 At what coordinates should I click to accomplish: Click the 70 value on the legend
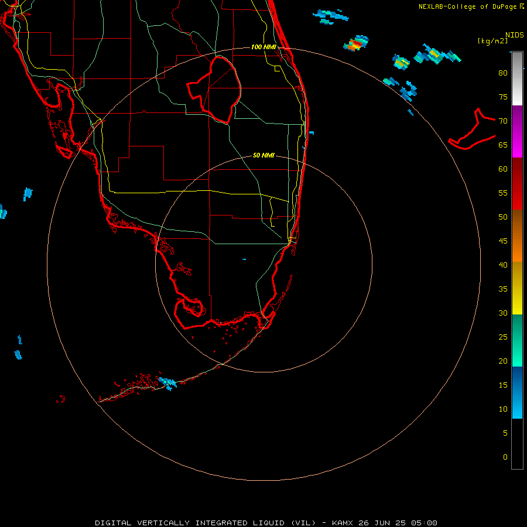[x=503, y=121]
